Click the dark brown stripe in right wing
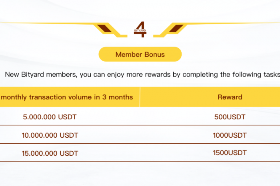280x186 pixels. pos(176,28)
